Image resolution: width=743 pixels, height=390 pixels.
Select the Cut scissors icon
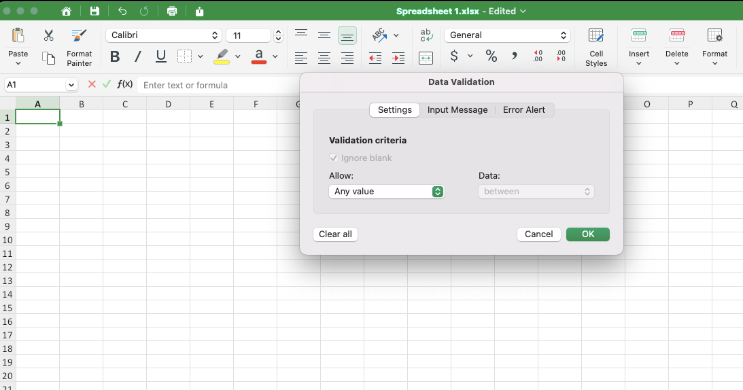click(48, 35)
